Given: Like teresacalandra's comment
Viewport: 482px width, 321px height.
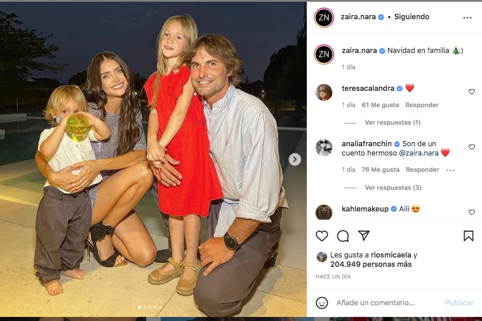Looking at the screenshot, I should 472,92.
